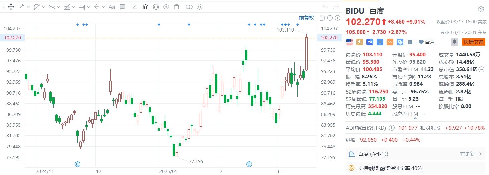
Task: Click the 77.195 low price chart label
Action: (x=196, y=161)
